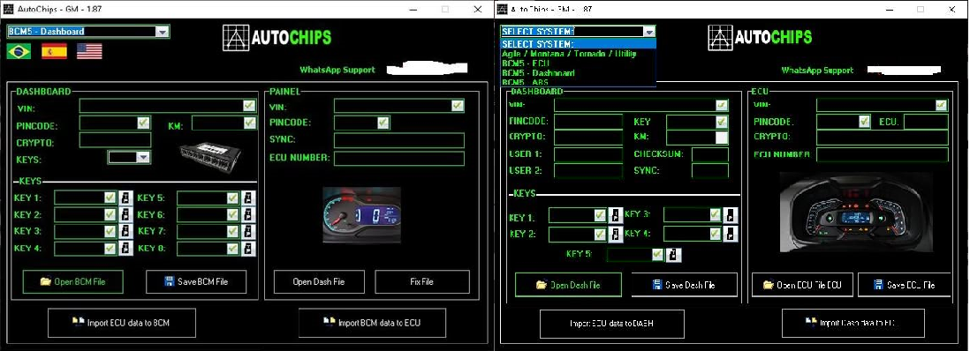
Task: Expand KEYS count dropdown in left window
Action: click(143, 158)
